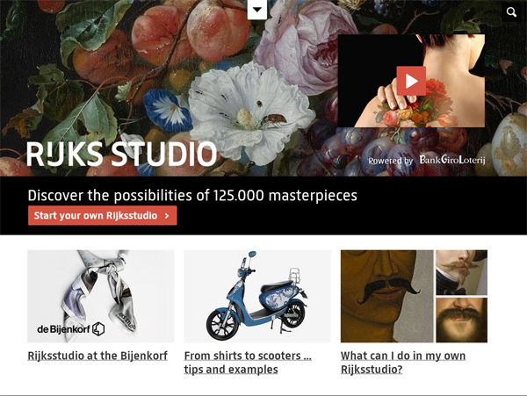The height and width of the screenshot is (396, 527).
Task: Click the arrow on the Start Rijksstudio button
Action: (167, 216)
